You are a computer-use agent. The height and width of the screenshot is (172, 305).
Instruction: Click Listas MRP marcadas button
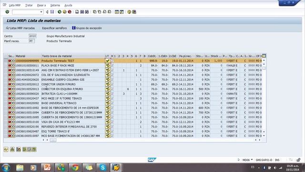click(20, 28)
